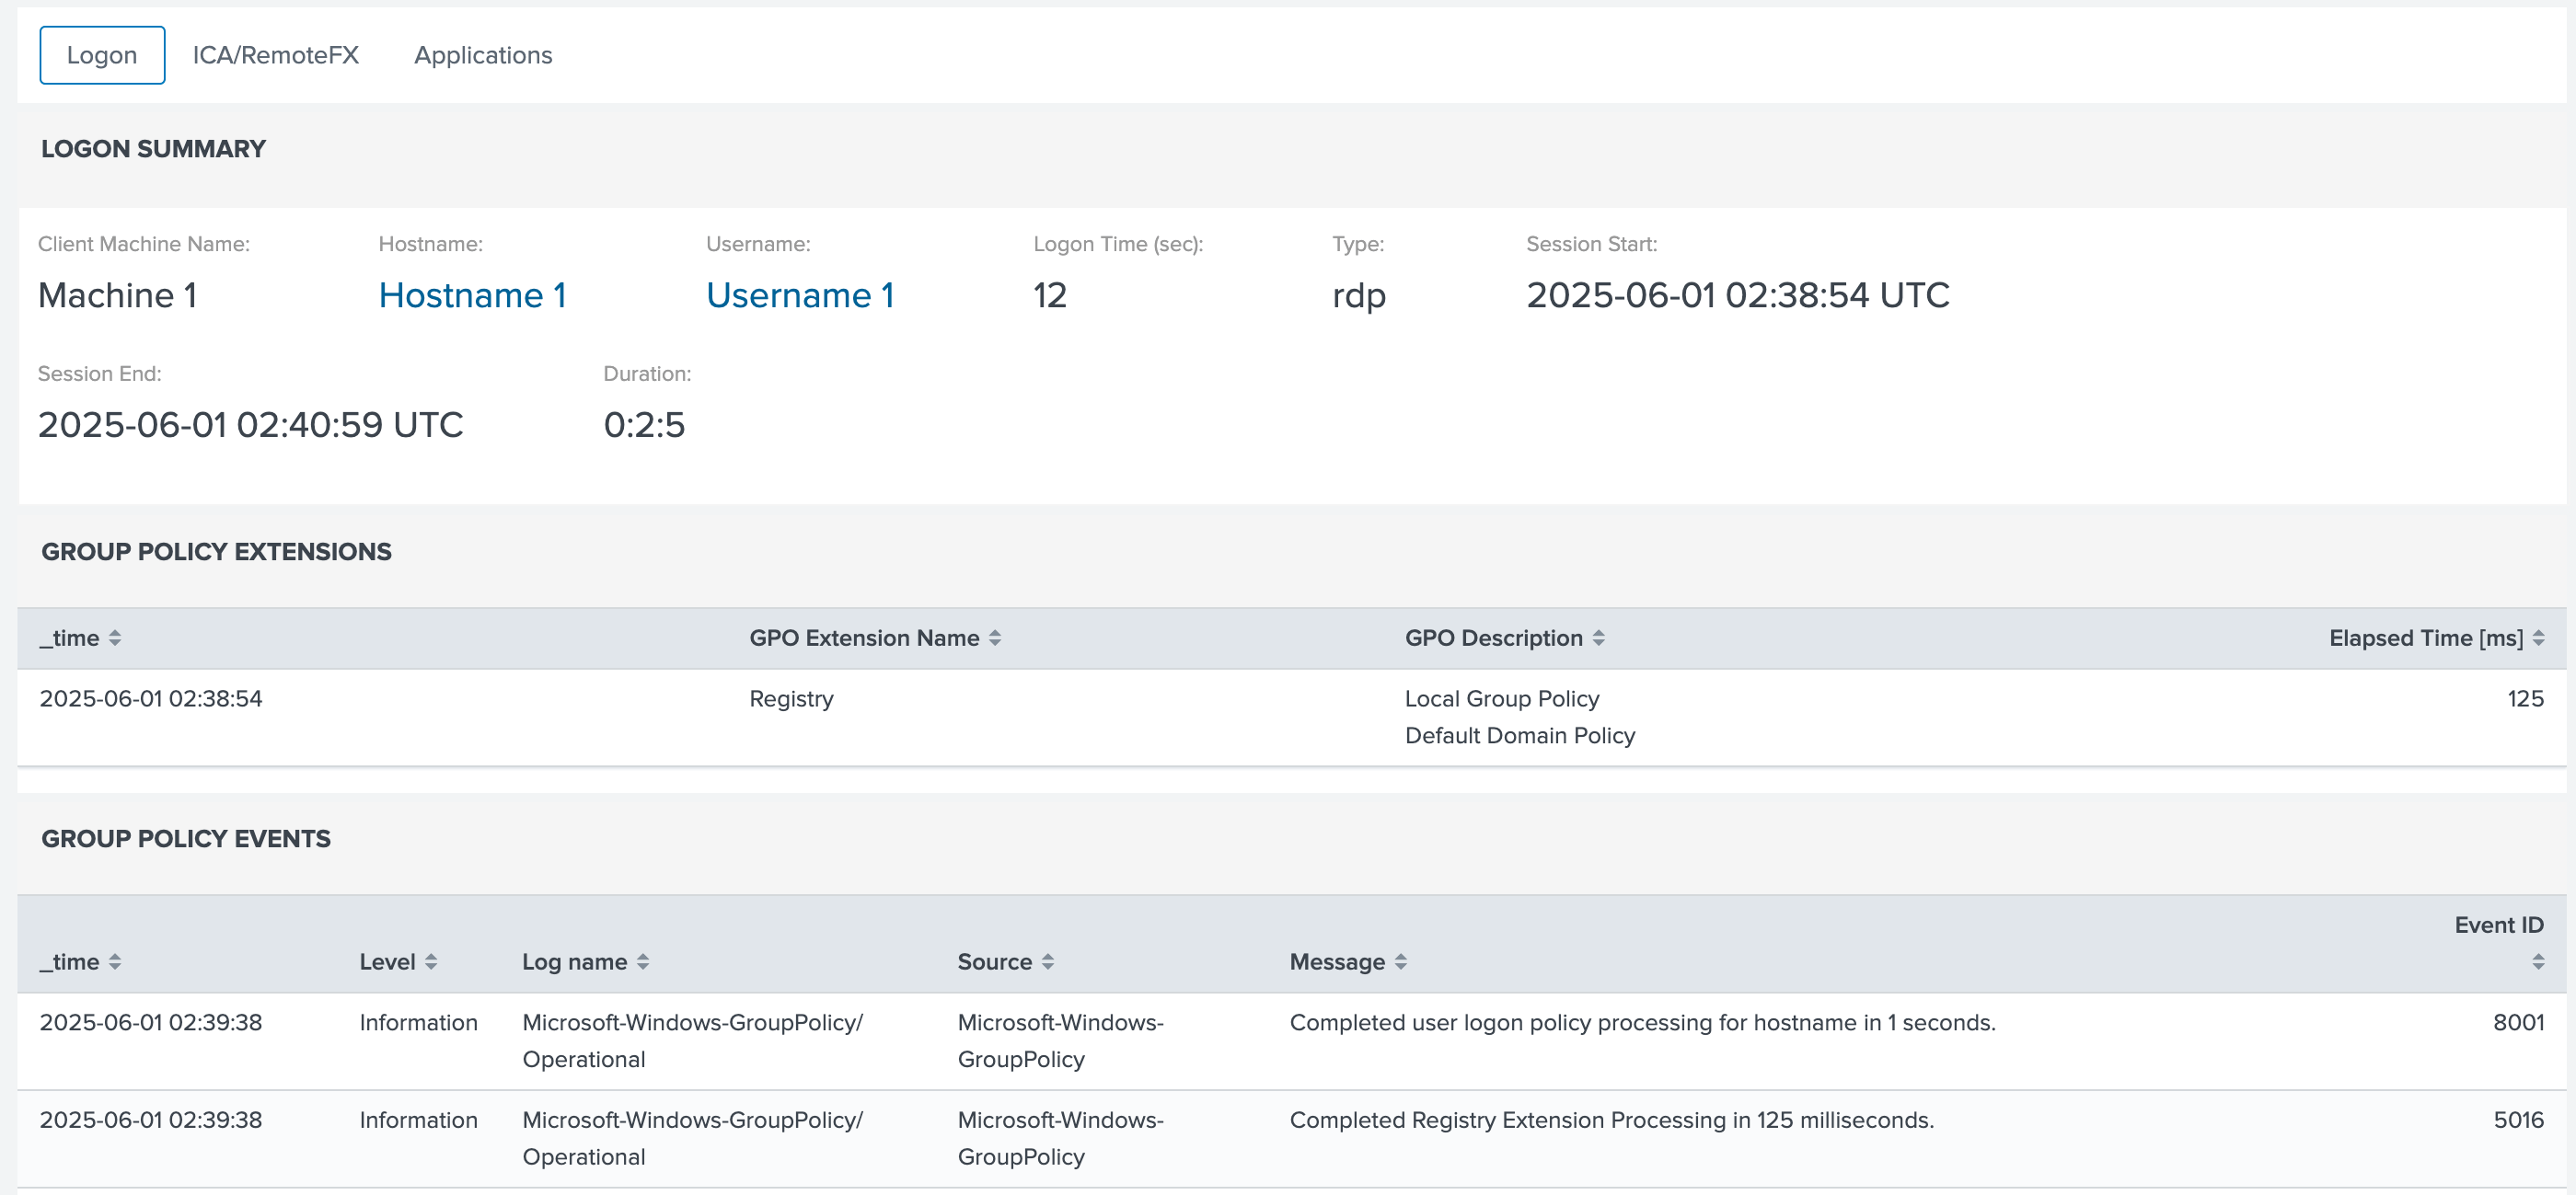Click event row with ID 8001
This screenshot has height=1195, width=2576.
click(x=2517, y=1022)
